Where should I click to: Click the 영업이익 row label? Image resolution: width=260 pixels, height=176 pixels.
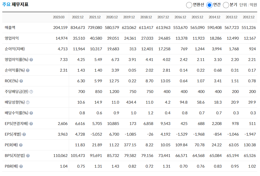(12, 38)
